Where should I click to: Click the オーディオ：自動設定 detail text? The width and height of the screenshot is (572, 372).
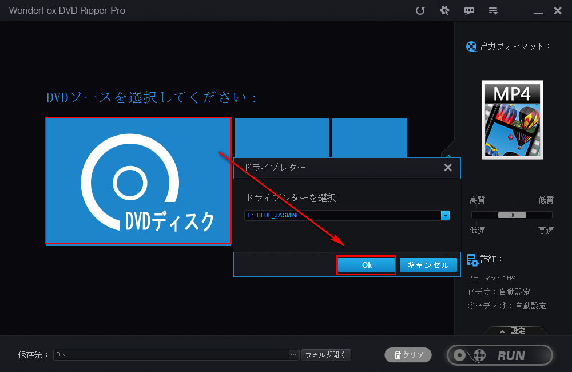click(507, 306)
